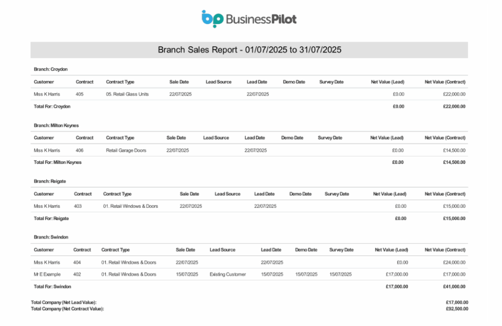Viewport: 502px width, 326px height.
Task: Click contract number 403 in Reigate table
Action: tap(78, 206)
